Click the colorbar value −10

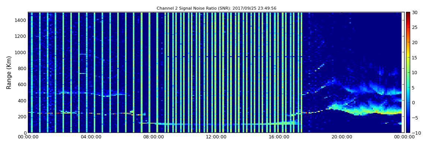[x=416, y=133]
